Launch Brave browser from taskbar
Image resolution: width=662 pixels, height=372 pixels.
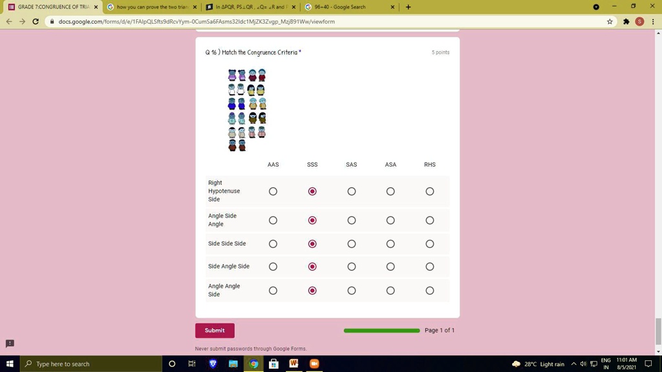coord(213,364)
